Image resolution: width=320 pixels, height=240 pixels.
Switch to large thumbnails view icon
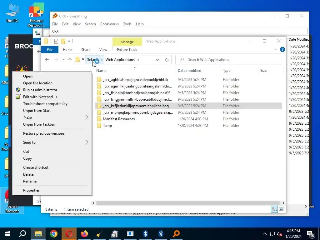coord(281,209)
